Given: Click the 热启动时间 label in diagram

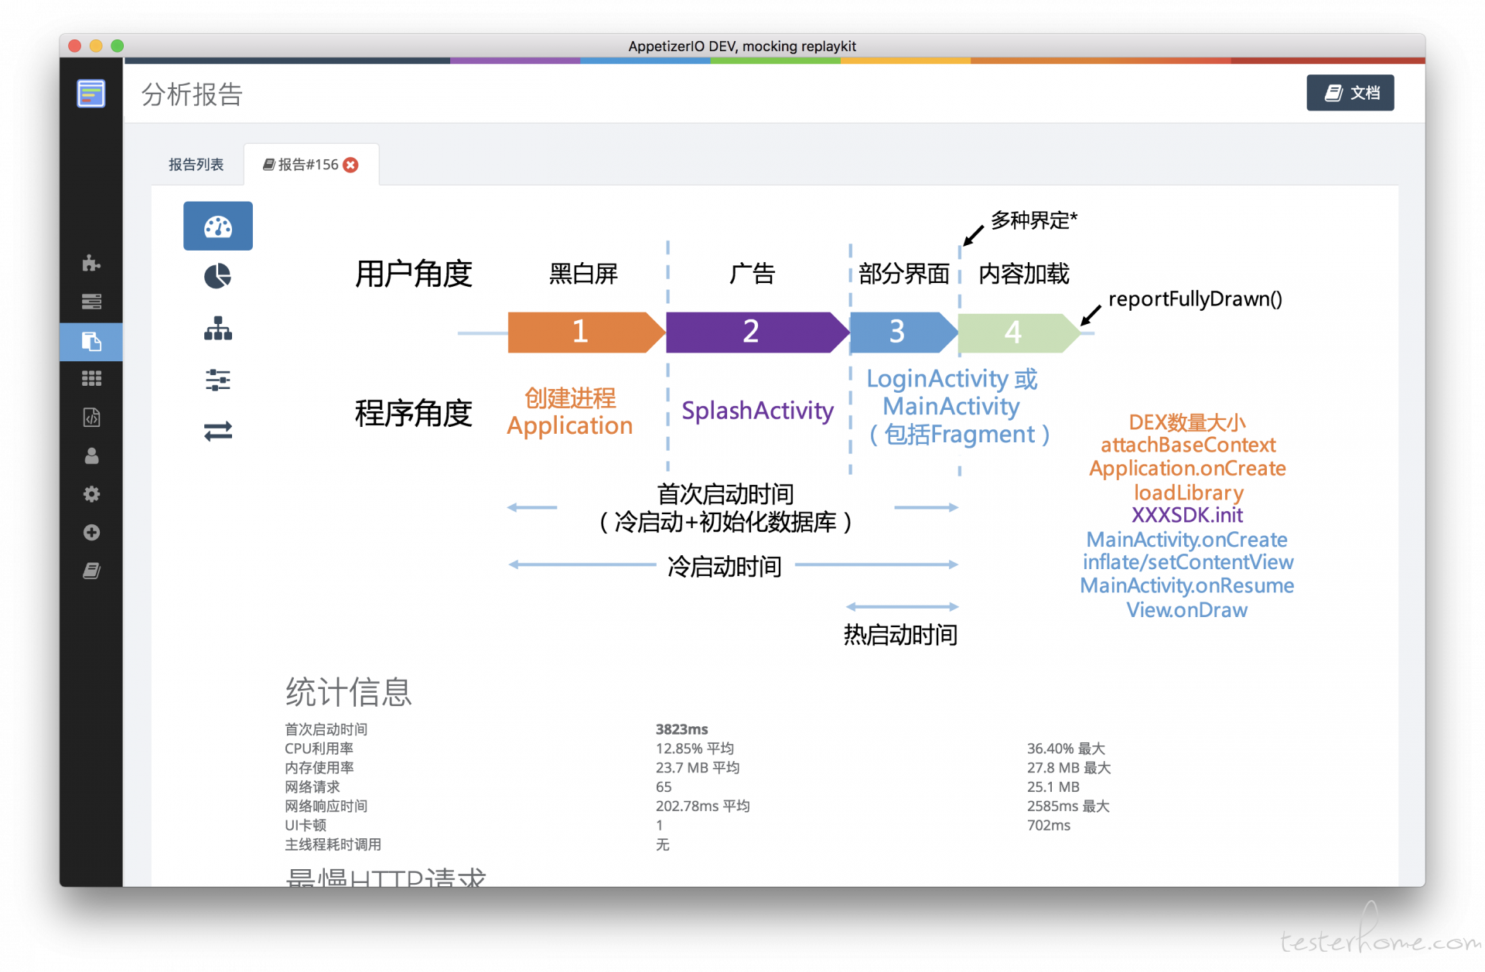Looking at the screenshot, I should pyautogui.click(x=900, y=635).
